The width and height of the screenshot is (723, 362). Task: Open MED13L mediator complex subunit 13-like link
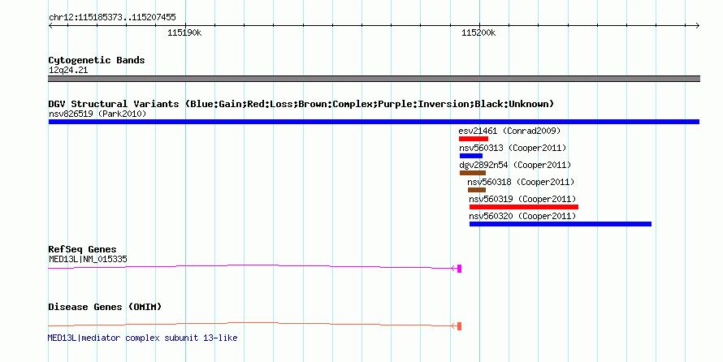click(x=142, y=338)
